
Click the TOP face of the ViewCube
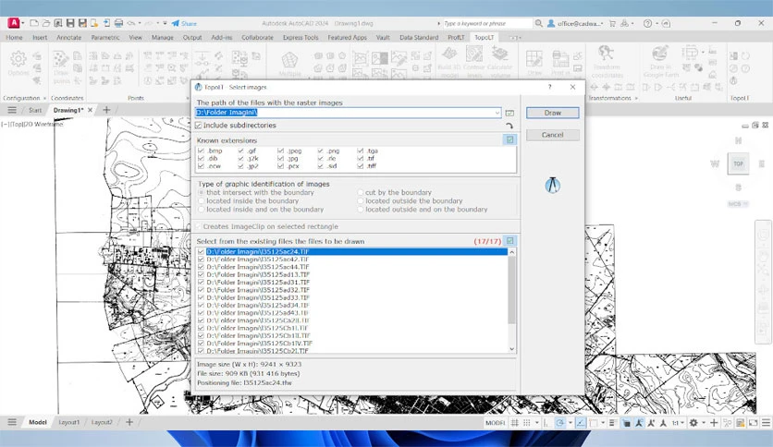(x=738, y=164)
